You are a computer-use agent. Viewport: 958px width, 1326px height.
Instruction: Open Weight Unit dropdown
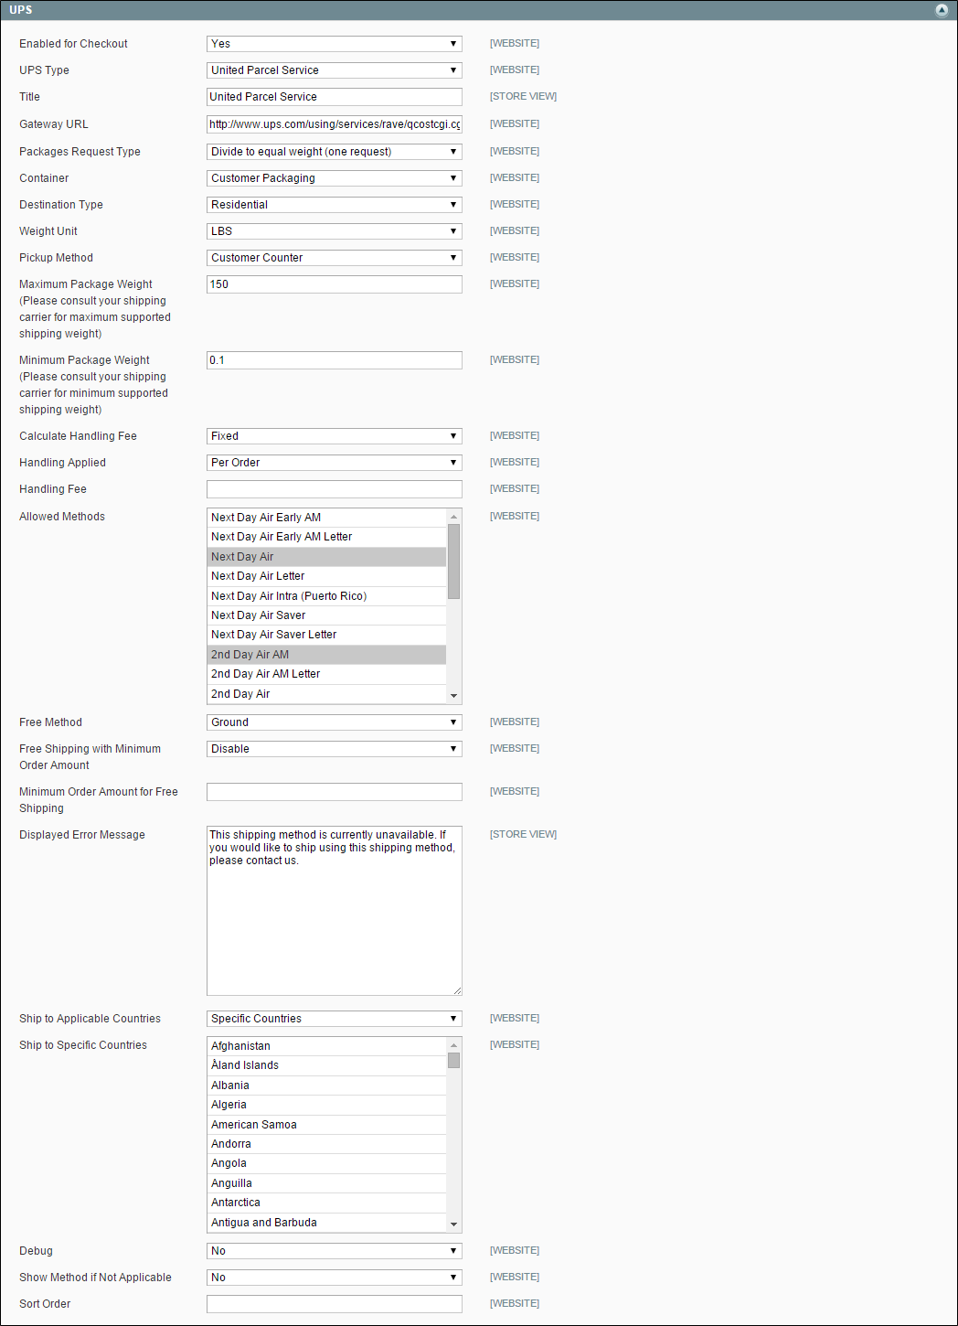(335, 231)
